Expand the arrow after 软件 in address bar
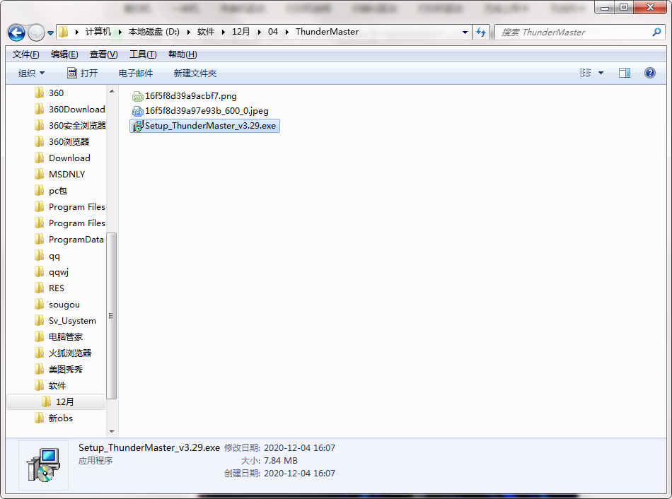The height and width of the screenshot is (499, 672). tap(224, 32)
